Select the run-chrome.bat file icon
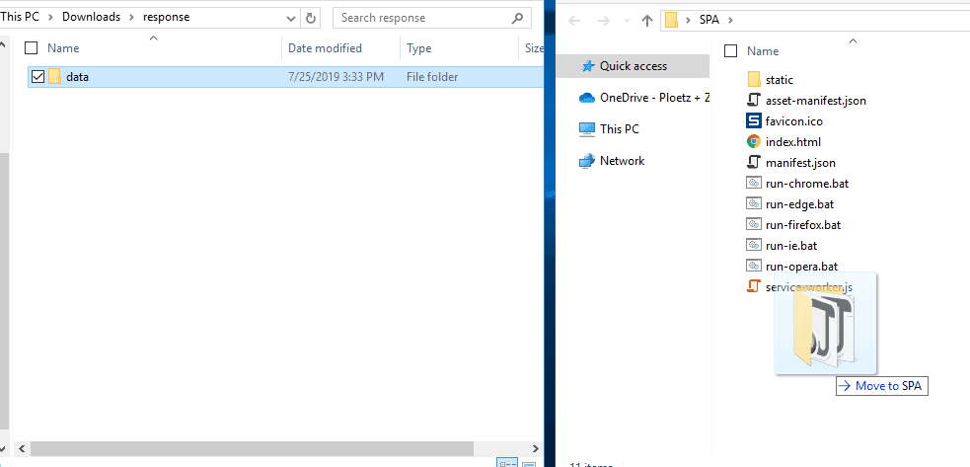 [754, 184]
